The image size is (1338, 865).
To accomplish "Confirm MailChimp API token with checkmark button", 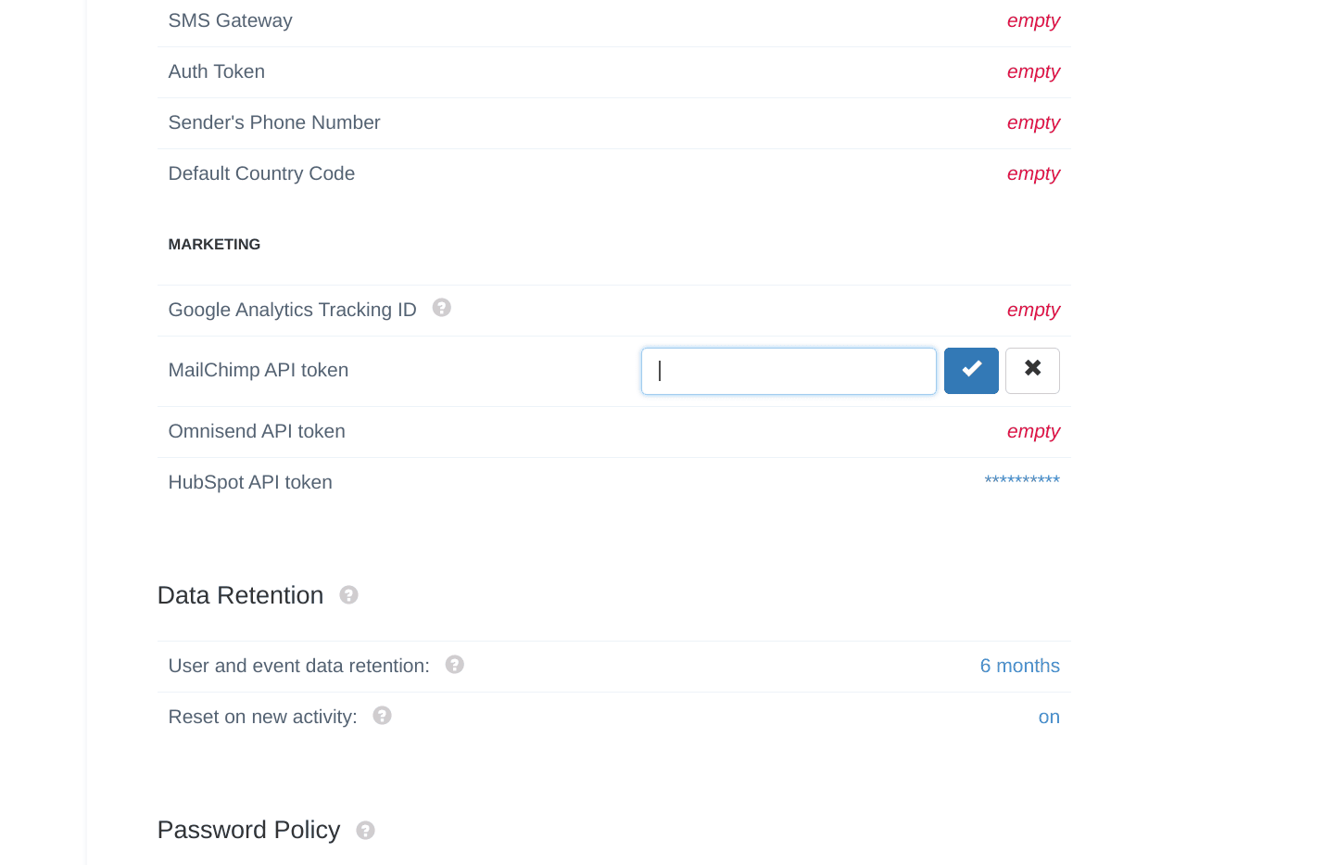I will coord(971,371).
